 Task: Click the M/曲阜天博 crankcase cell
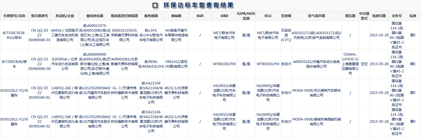pos(176,35)
